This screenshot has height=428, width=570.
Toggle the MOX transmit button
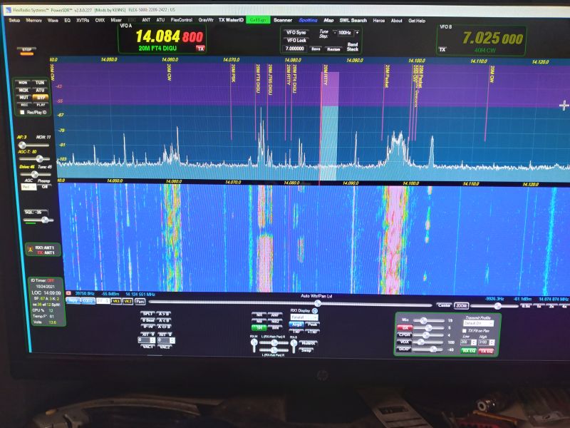click(x=24, y=90)
